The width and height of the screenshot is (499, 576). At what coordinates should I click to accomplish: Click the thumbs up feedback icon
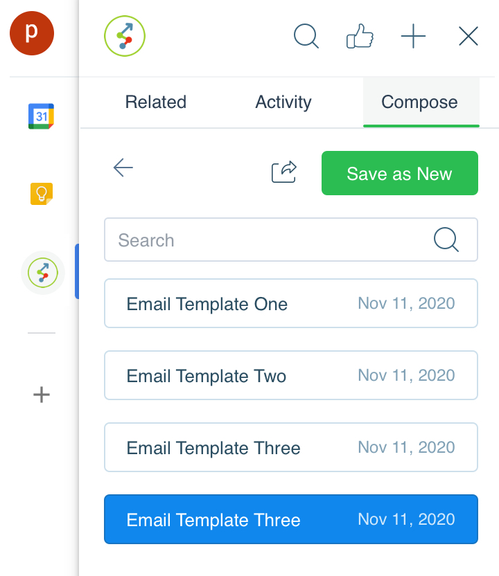[360, 36]
